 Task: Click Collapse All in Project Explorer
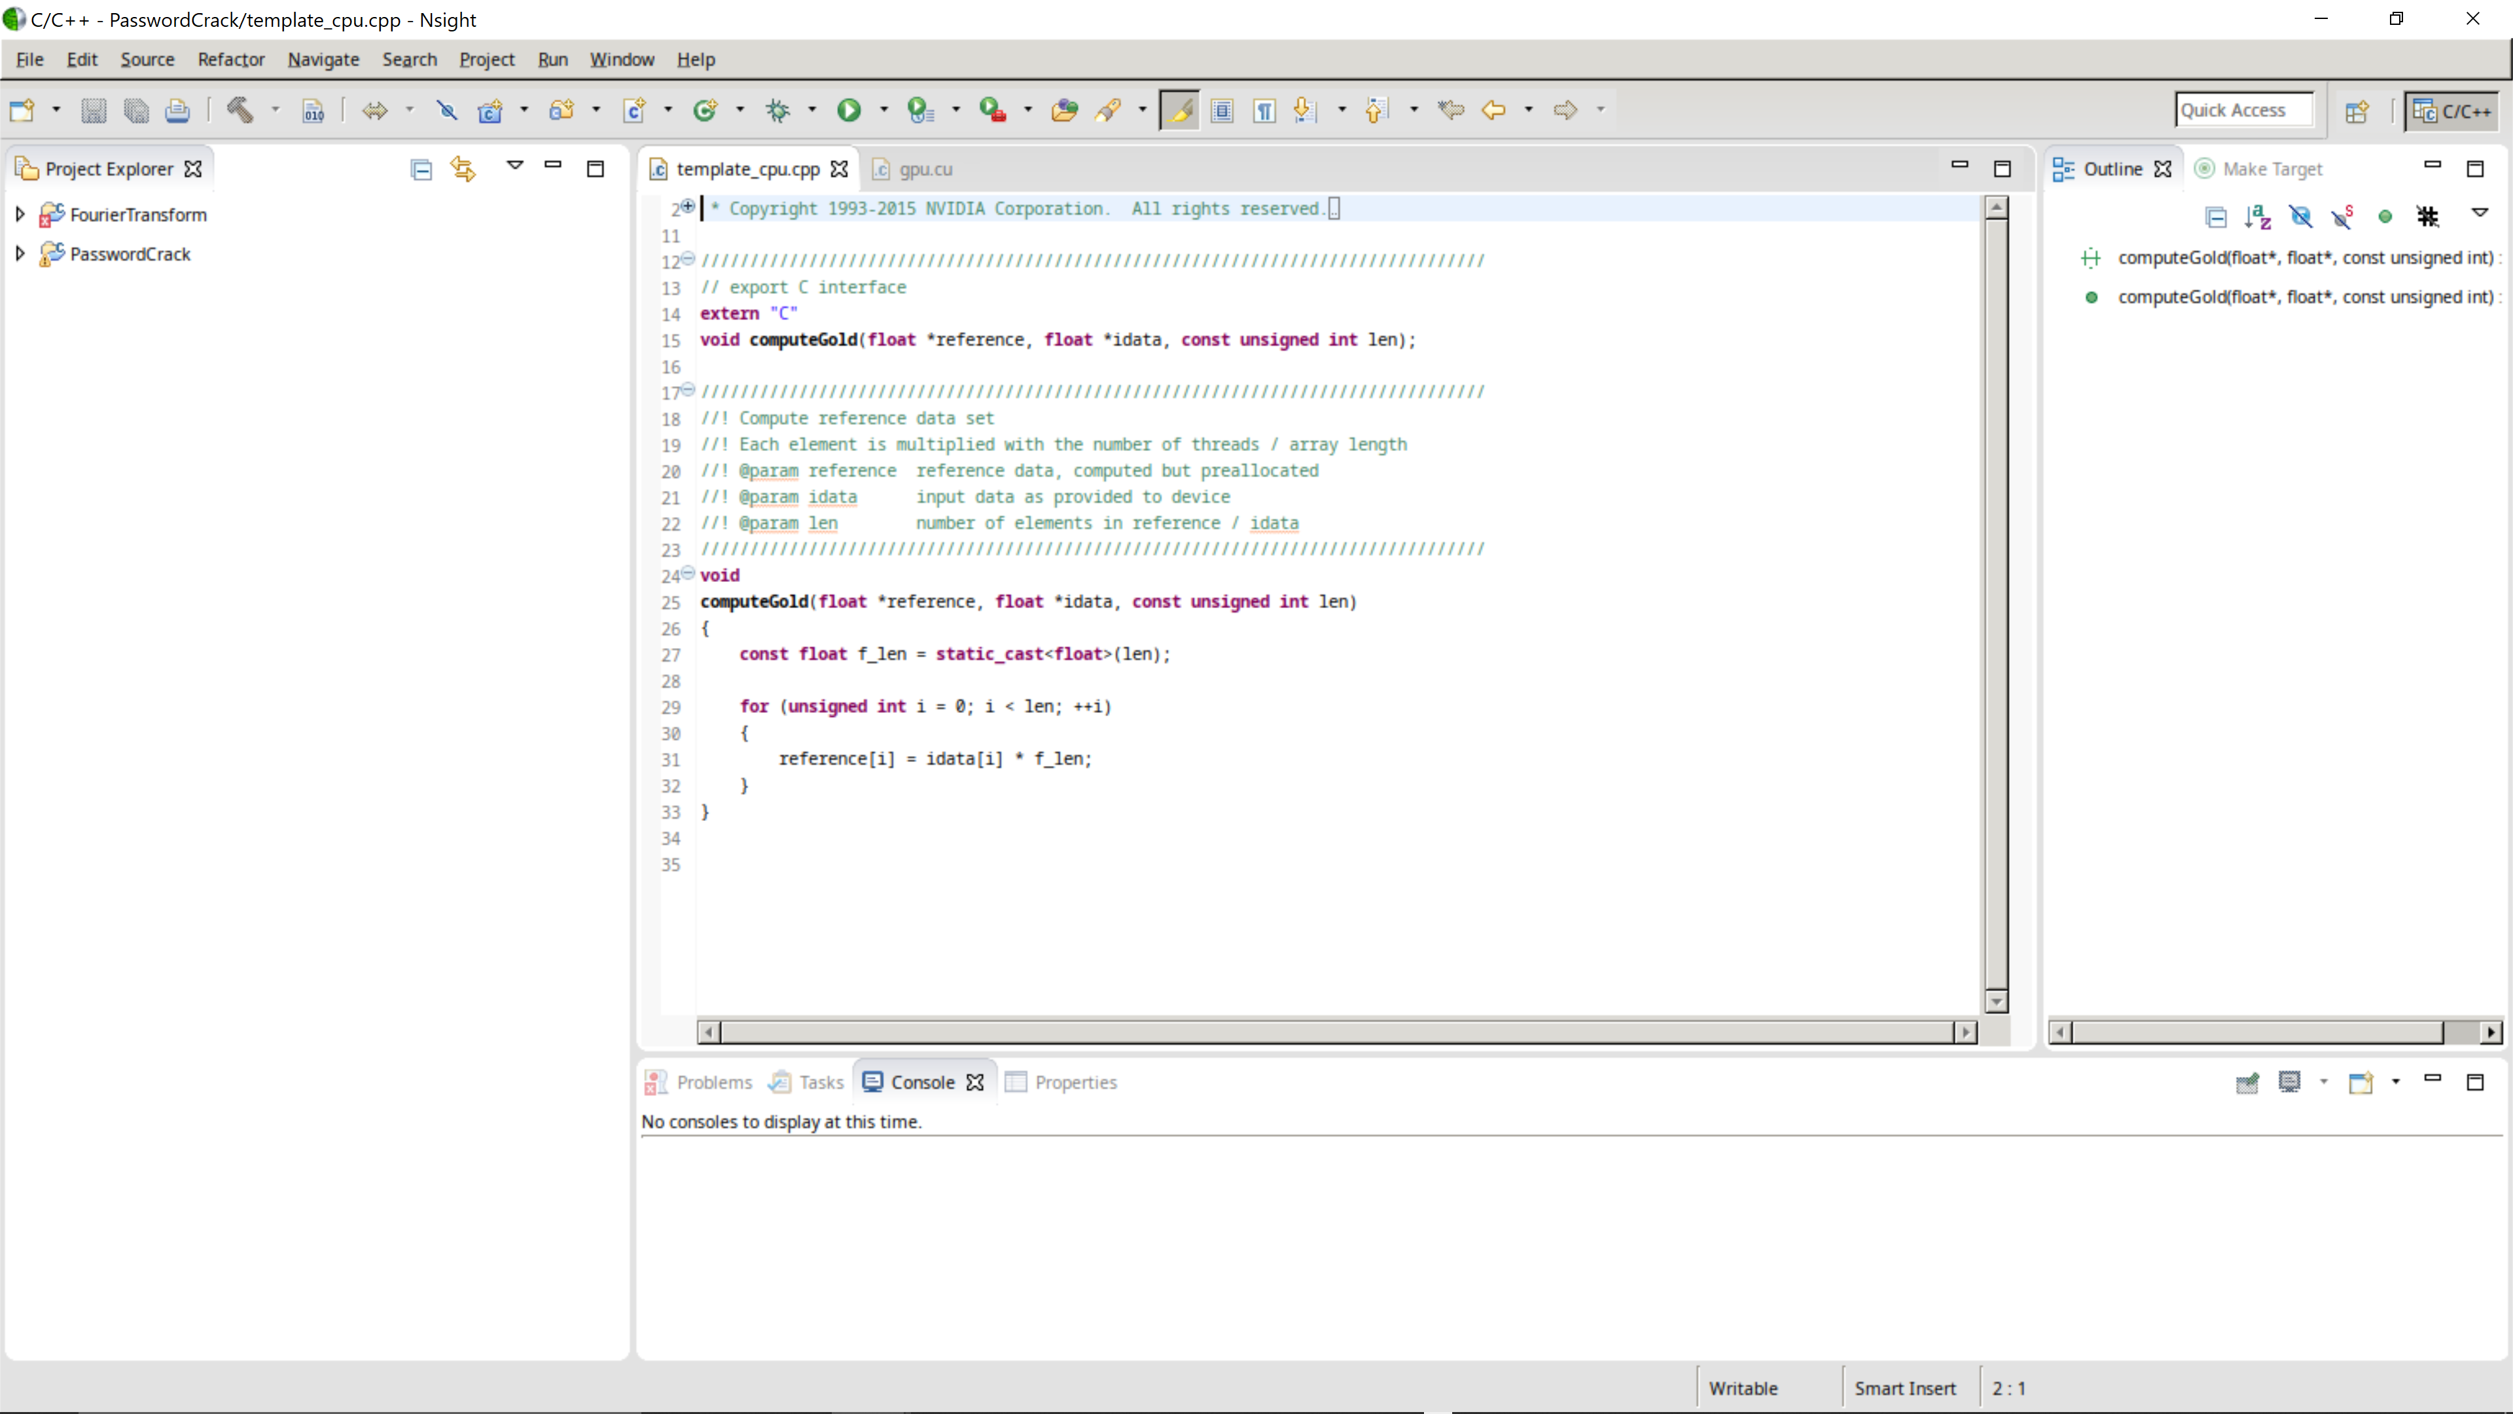[x=420, y=170]
